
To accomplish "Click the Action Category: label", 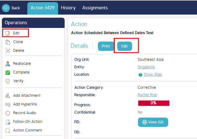I will tap(89, 87).
